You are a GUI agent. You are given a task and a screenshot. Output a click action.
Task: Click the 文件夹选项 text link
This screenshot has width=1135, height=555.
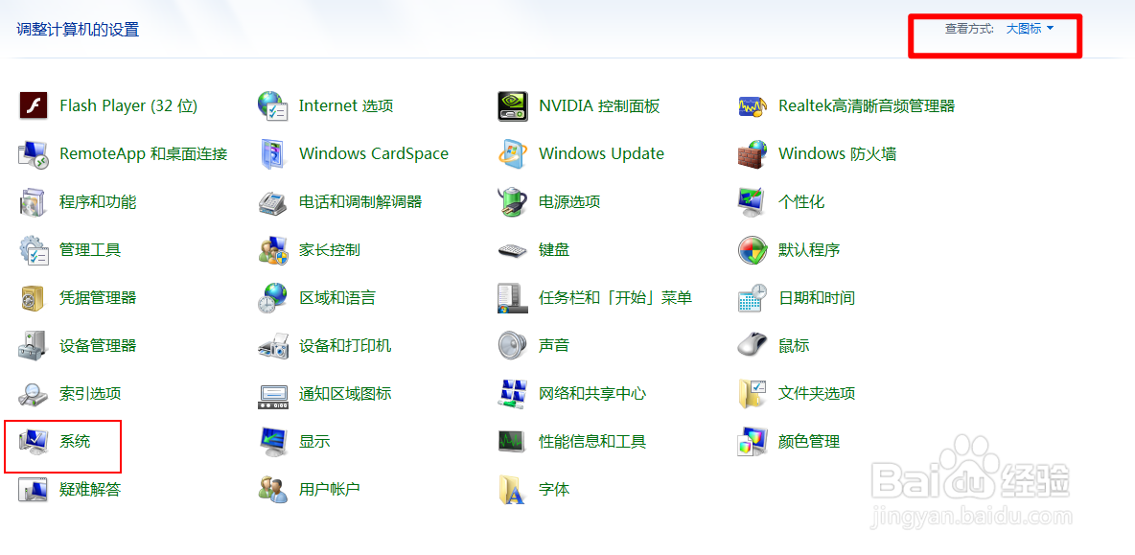pos(817,394)
